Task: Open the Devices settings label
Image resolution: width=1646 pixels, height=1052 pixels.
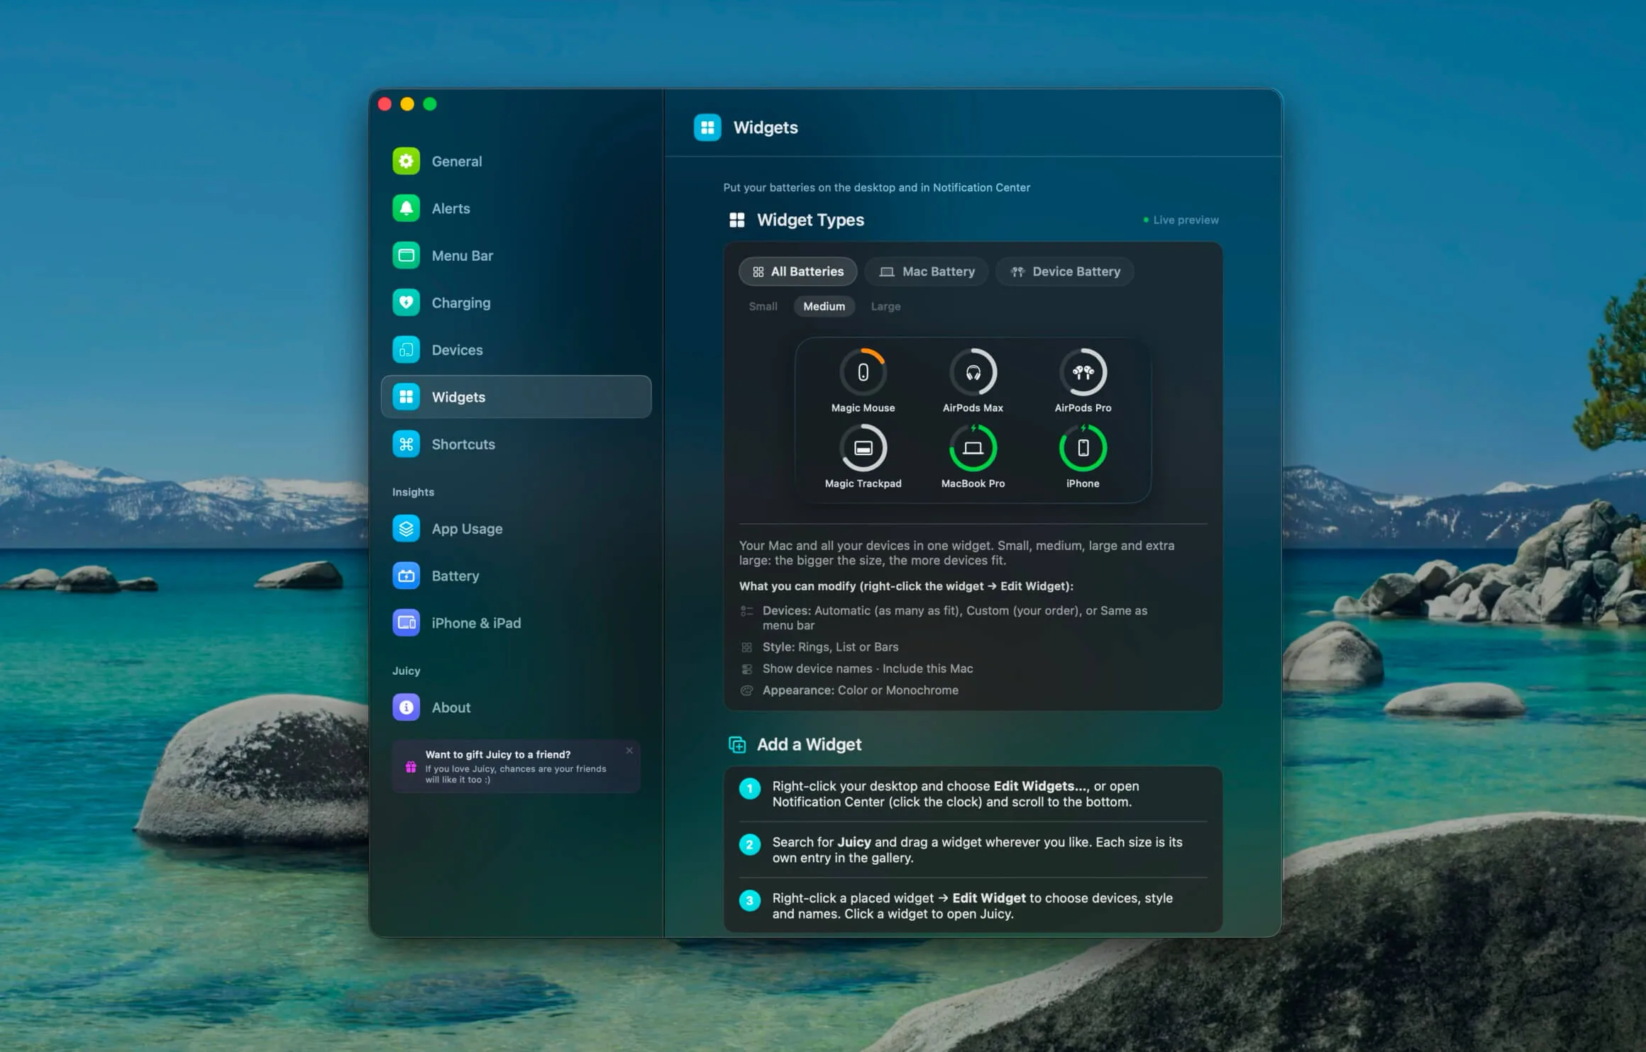Action: click(458, 350)
